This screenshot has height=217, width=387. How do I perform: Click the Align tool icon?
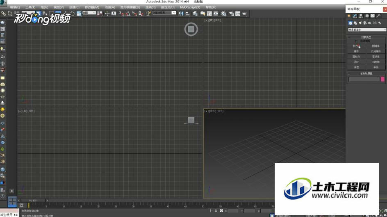point(187,13)
